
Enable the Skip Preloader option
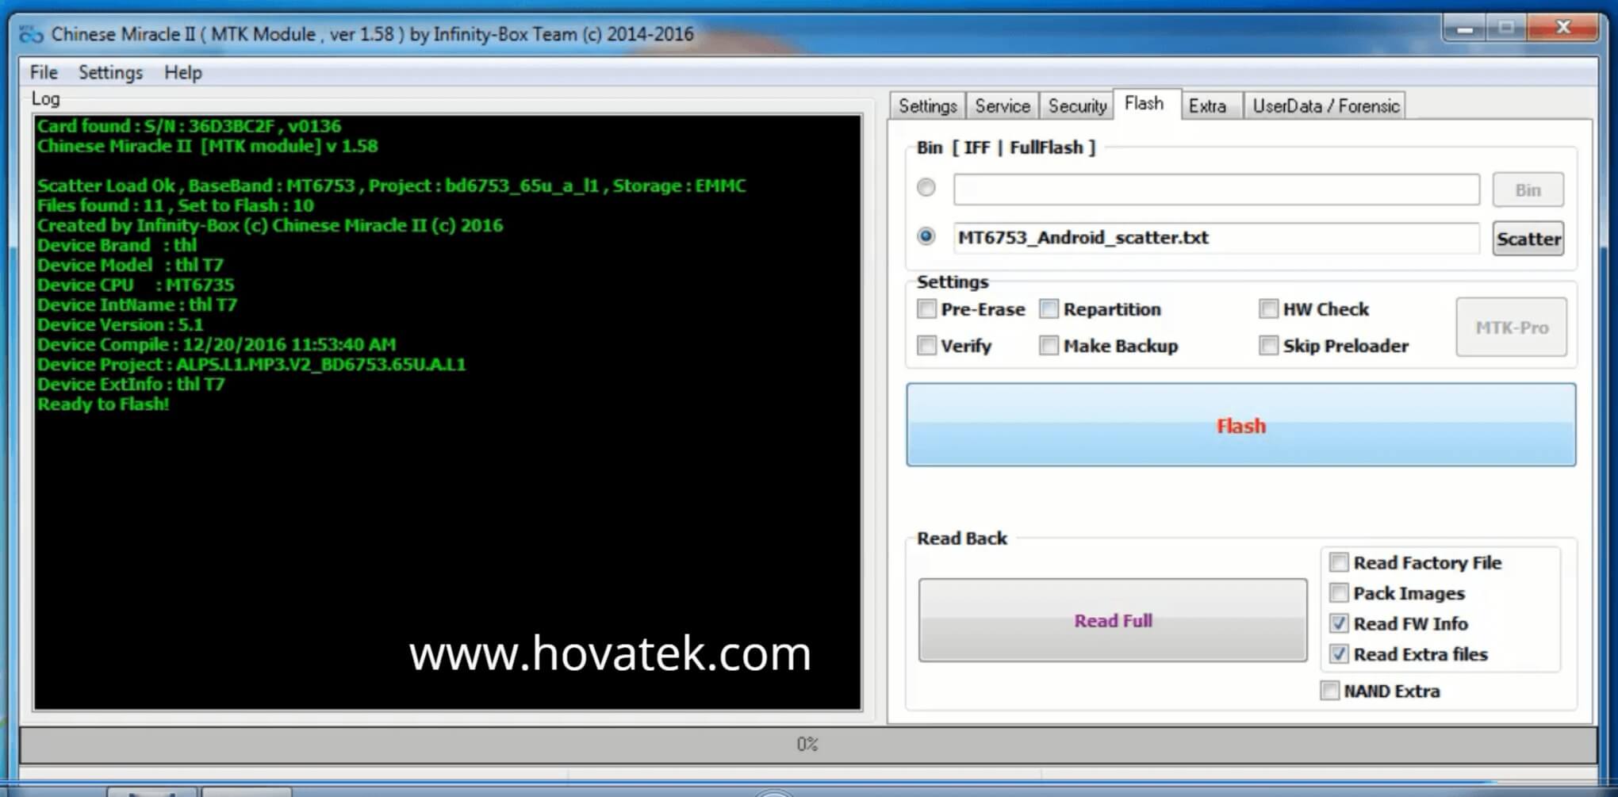pos(1269,346)
